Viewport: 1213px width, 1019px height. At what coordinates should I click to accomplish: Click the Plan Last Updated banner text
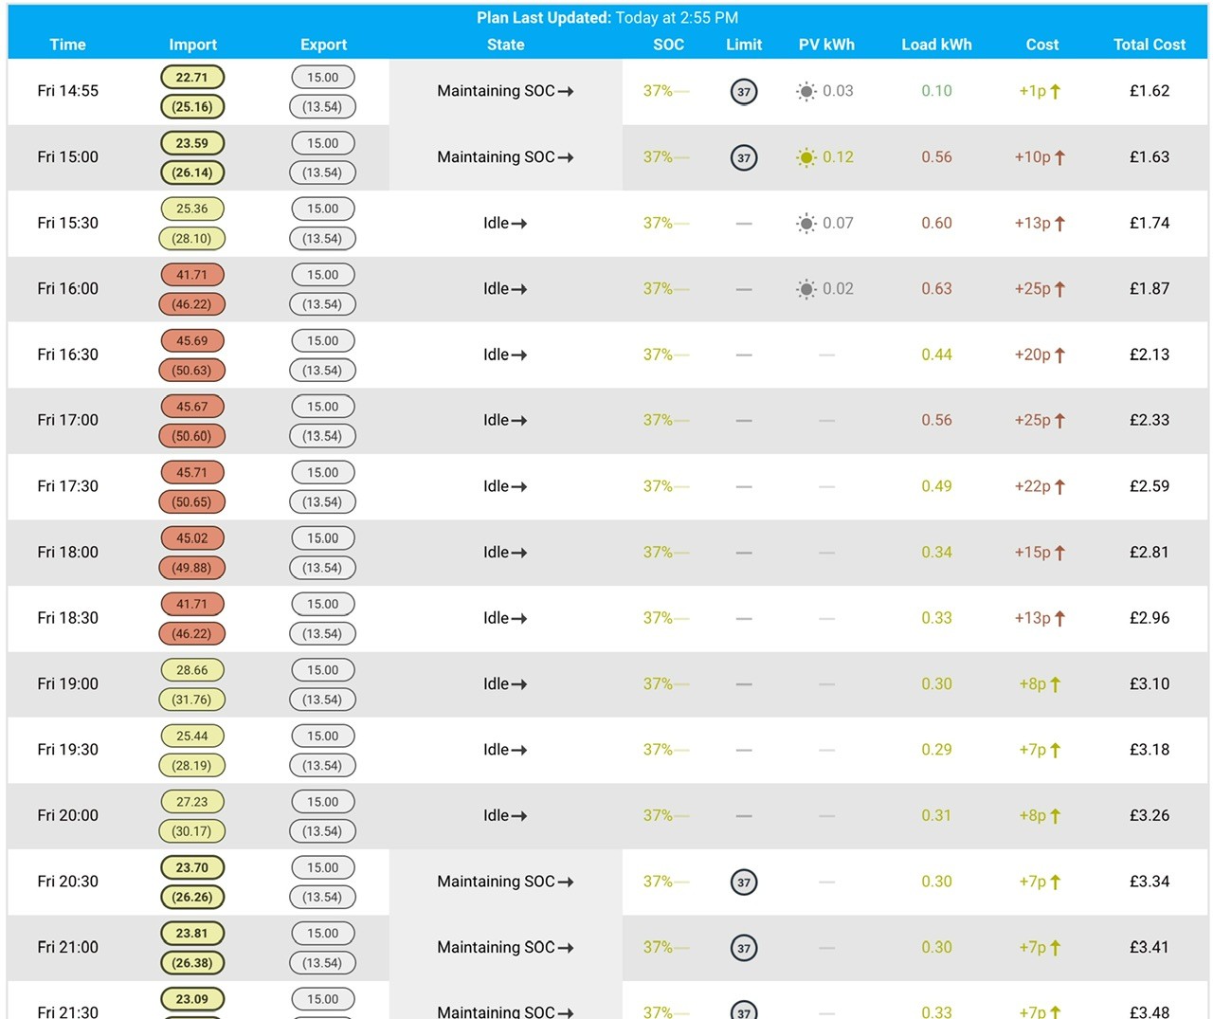(x=607, y=18)
